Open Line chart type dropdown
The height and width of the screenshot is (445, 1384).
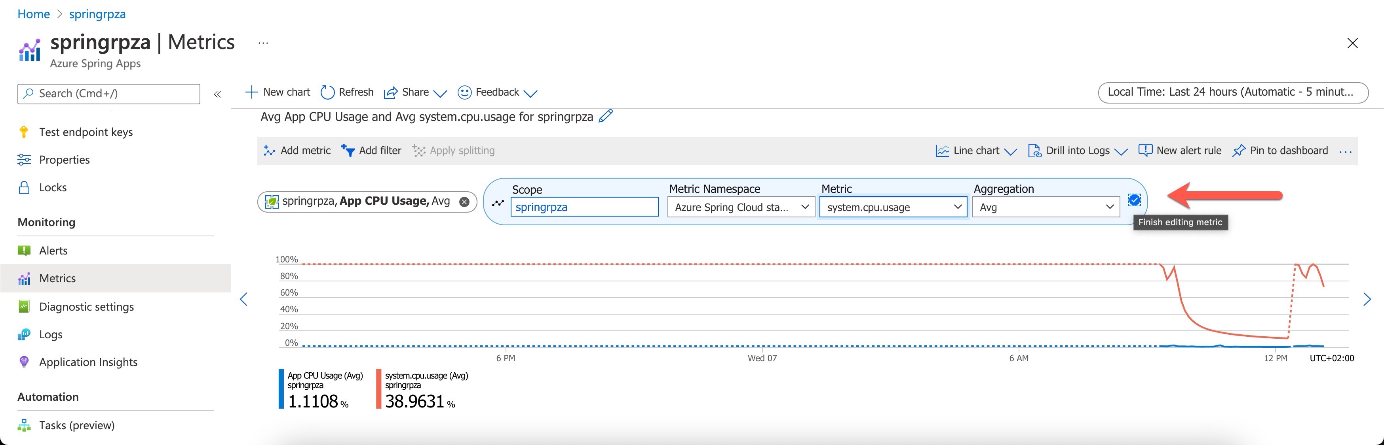tap(976, 151)
